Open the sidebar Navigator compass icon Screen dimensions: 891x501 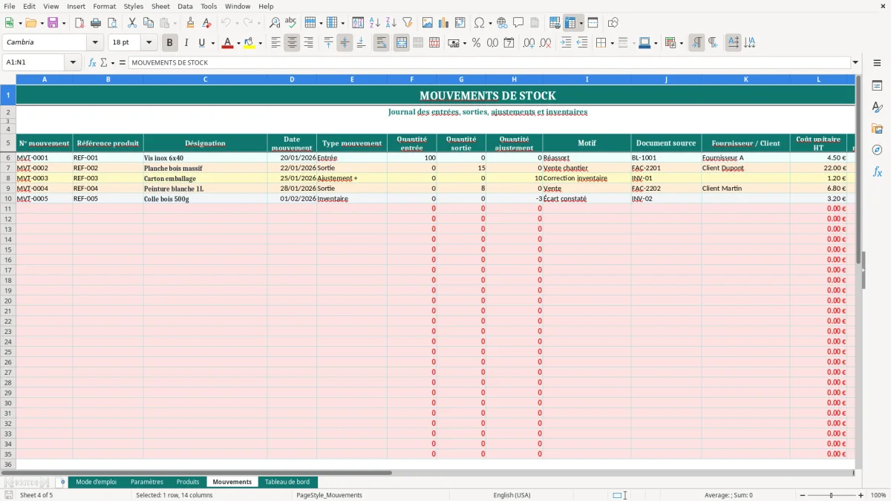(877, 150)
